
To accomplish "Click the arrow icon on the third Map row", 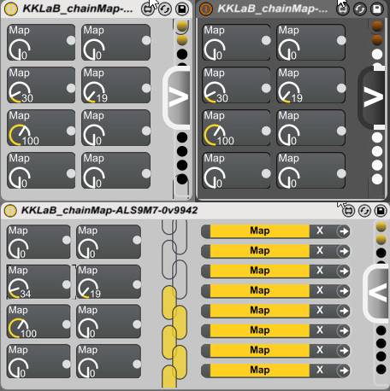I will click(343, 271).
